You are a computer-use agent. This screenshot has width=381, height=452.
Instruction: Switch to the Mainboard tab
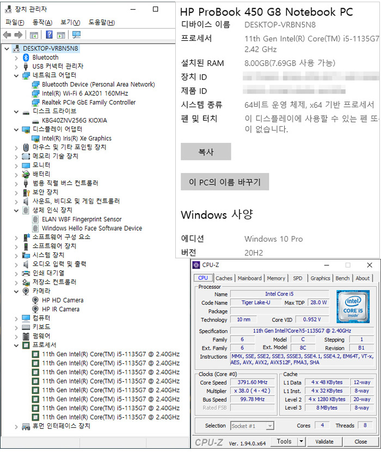[x=249, y=278]
